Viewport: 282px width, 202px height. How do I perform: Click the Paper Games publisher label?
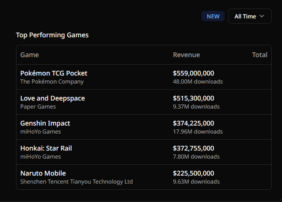[x=38, y=107]
